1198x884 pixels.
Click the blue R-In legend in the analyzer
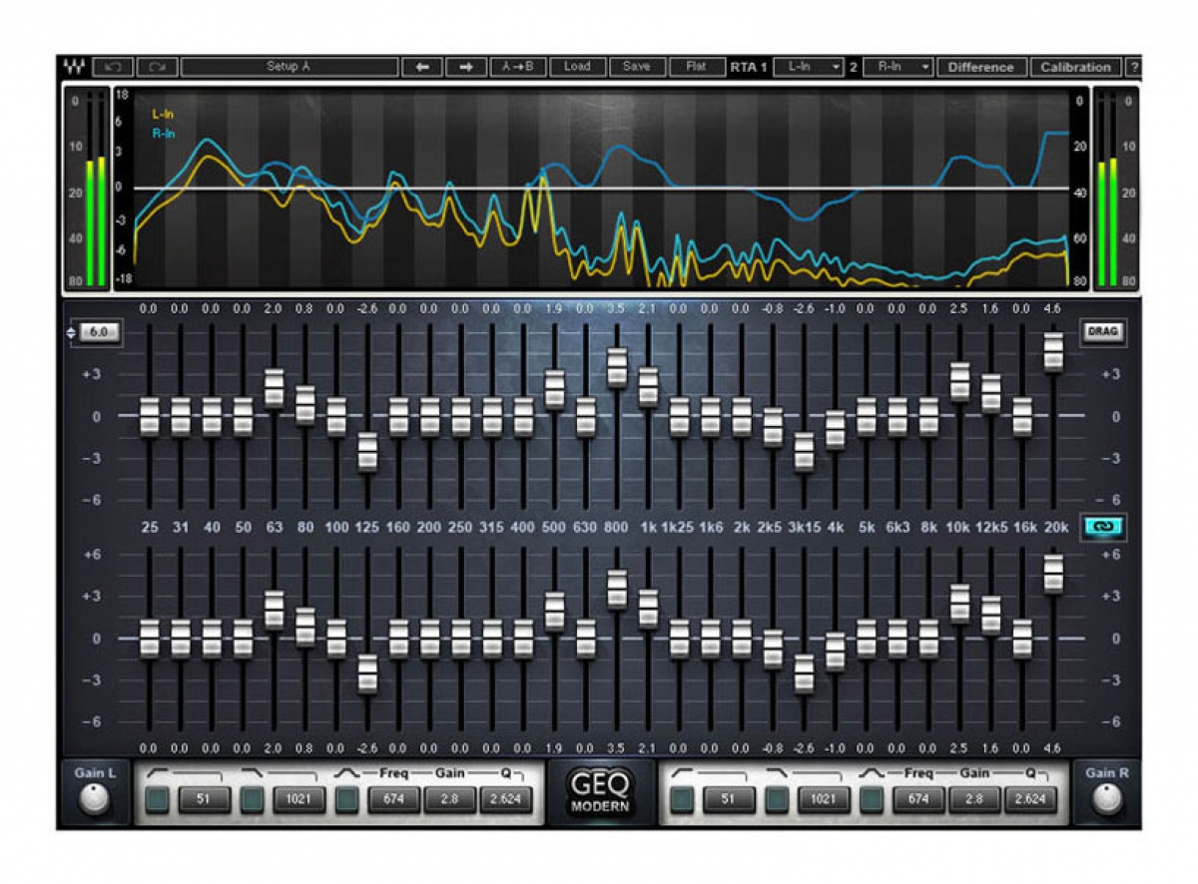(x=162, y=133)
